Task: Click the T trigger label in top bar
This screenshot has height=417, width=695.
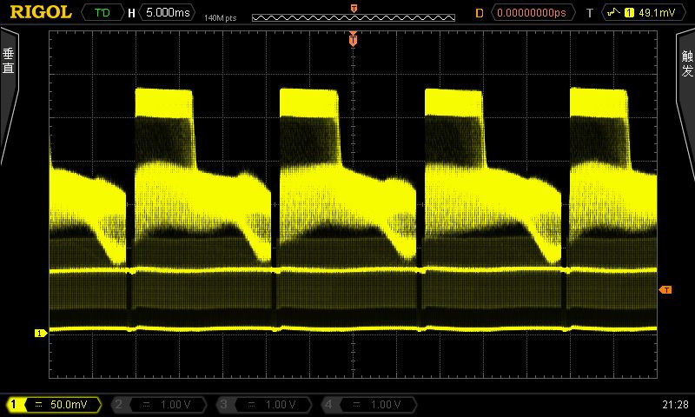Action: click(589, 13)
